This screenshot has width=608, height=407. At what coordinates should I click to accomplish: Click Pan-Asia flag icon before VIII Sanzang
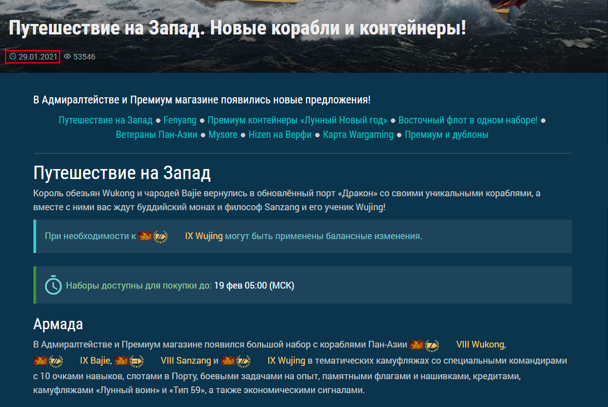click(121, 361)
